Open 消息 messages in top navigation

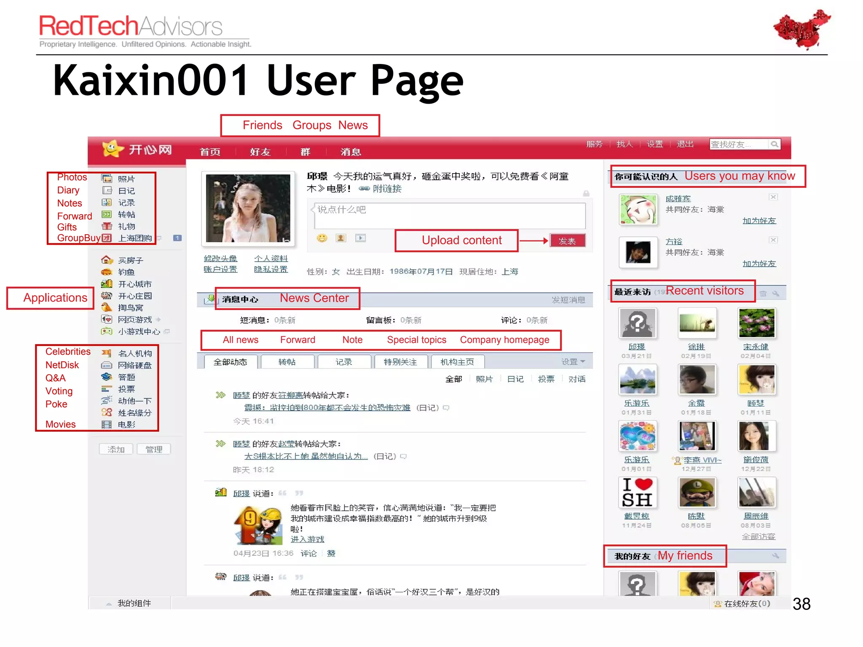click(x=351, y=152)
